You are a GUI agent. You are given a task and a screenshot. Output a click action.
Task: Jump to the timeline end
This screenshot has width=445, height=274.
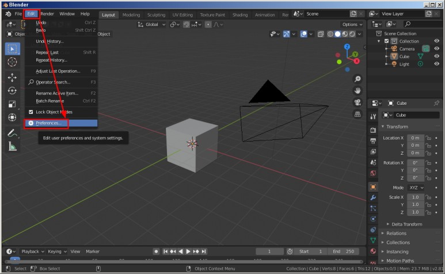204,252
